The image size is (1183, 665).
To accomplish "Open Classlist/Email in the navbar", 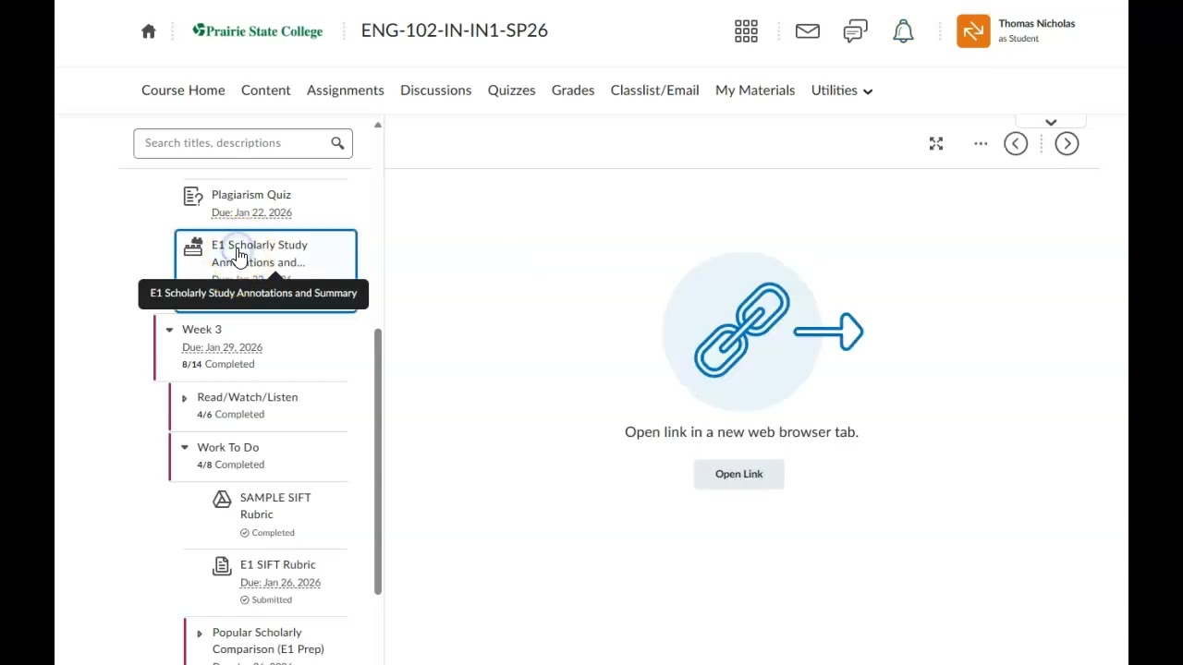I will tap(654, 90).
